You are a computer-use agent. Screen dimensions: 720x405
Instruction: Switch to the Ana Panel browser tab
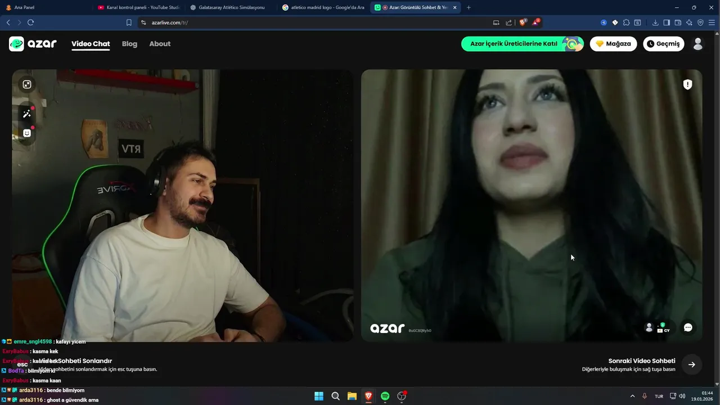pos(45,7)
